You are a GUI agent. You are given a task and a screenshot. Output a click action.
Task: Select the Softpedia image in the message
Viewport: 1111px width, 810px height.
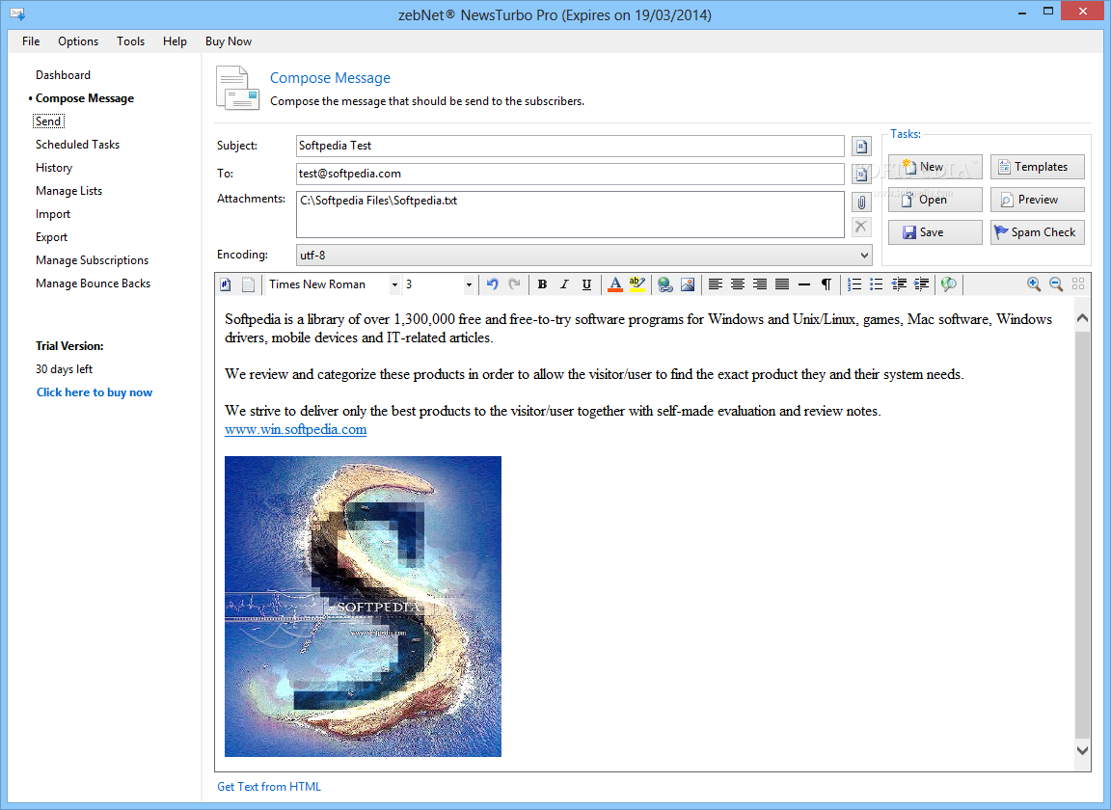pyautogui.click(x=363, y=607)
